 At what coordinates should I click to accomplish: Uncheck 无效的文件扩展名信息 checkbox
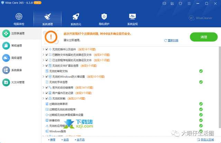click(x=47, y=65)
